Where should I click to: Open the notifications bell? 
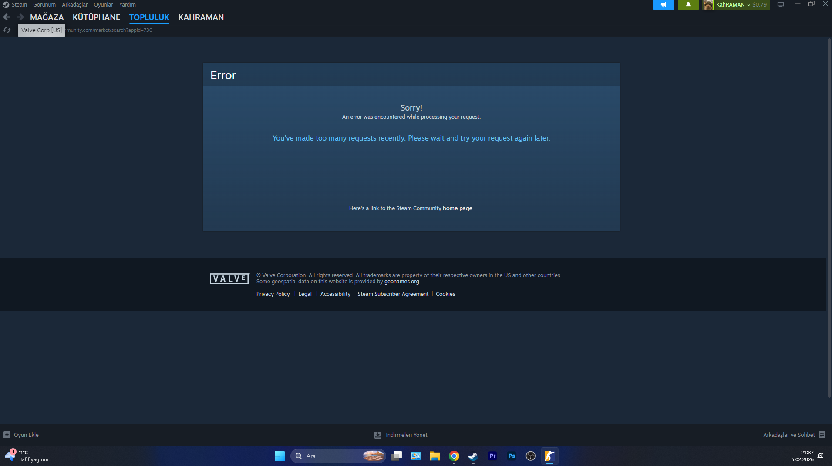coord(688,5)
